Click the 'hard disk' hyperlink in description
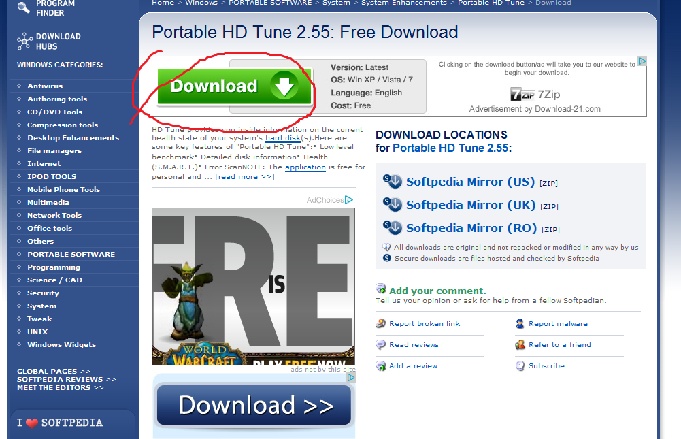 [x=283, y=137]
